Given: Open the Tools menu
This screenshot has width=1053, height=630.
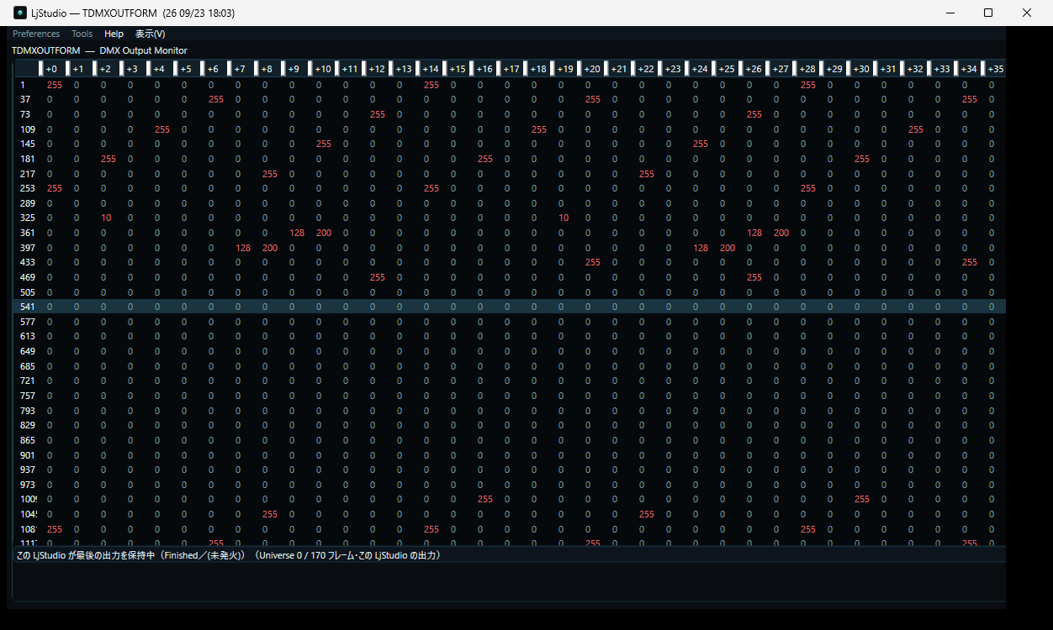Looking at the screenshot, I should click(82, 34).
